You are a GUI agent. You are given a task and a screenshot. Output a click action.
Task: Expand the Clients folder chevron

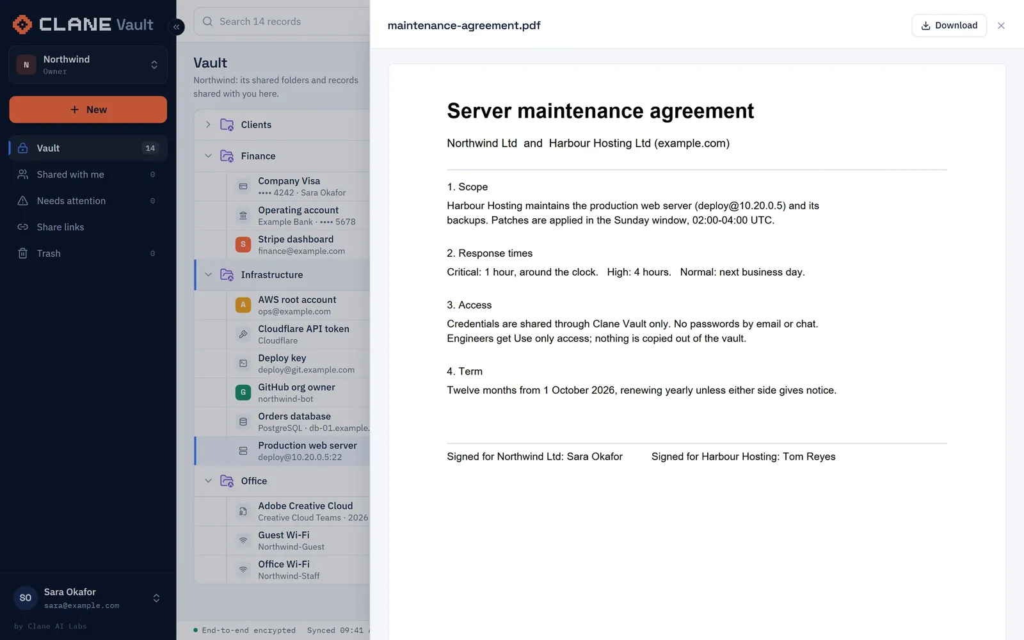click(208, 125)
